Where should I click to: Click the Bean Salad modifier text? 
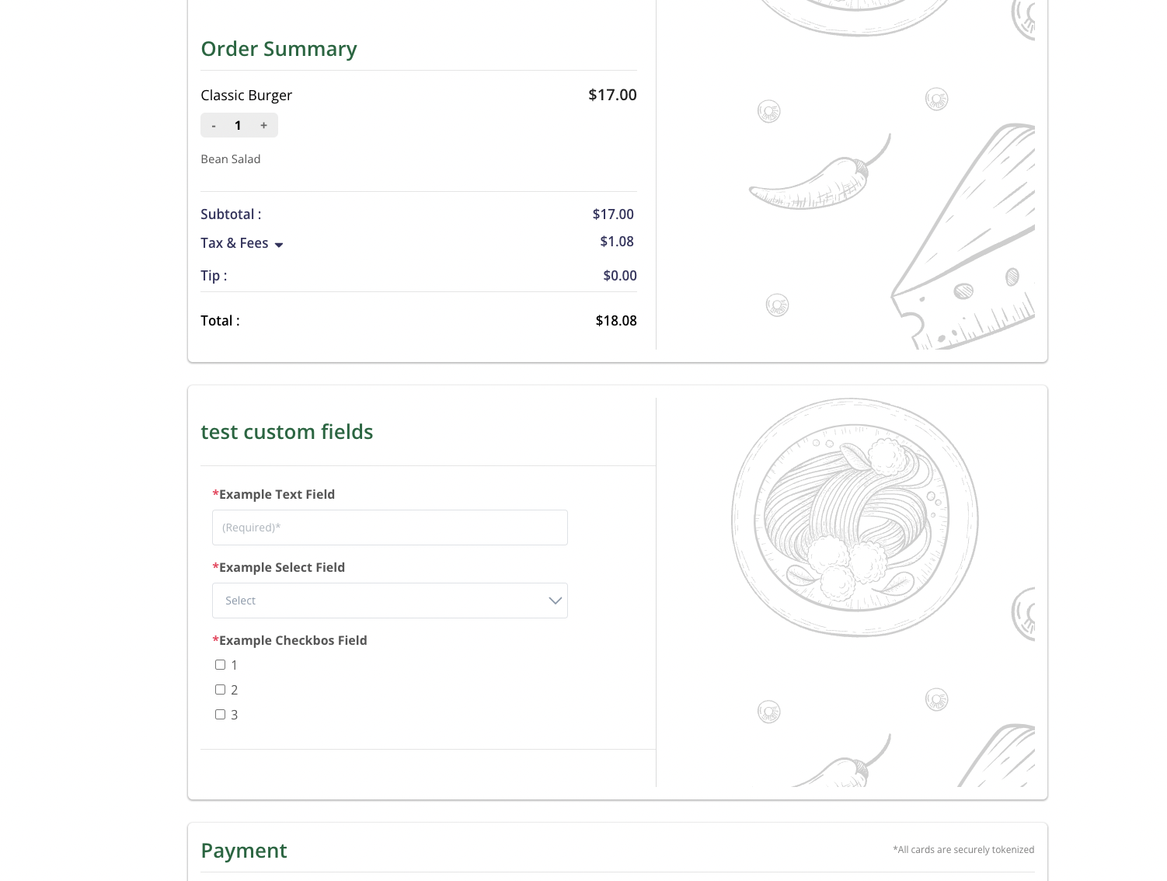click(231, 159)
